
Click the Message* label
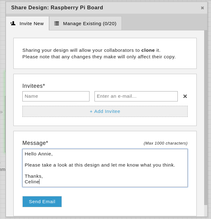point(35,143)
